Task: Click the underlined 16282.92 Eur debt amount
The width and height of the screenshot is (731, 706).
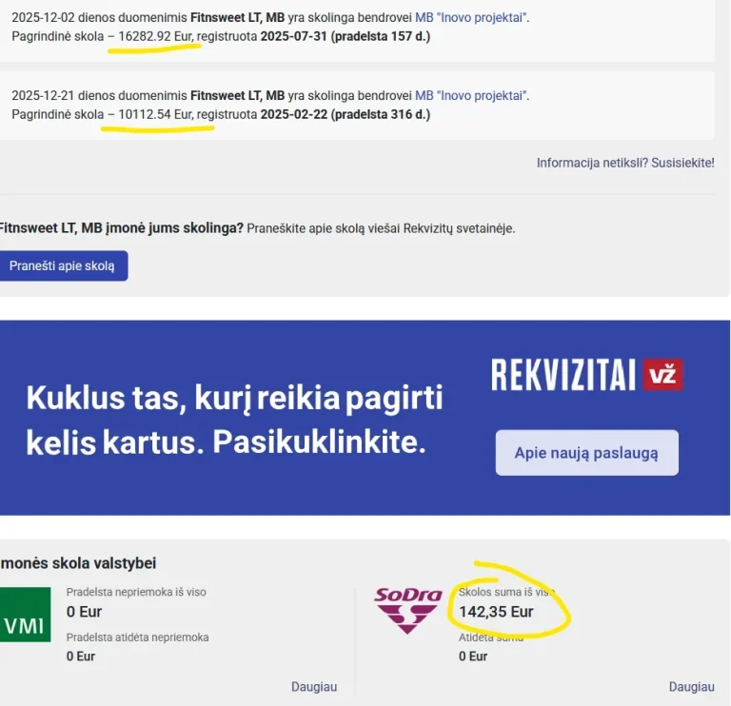Action: point(155,36)
